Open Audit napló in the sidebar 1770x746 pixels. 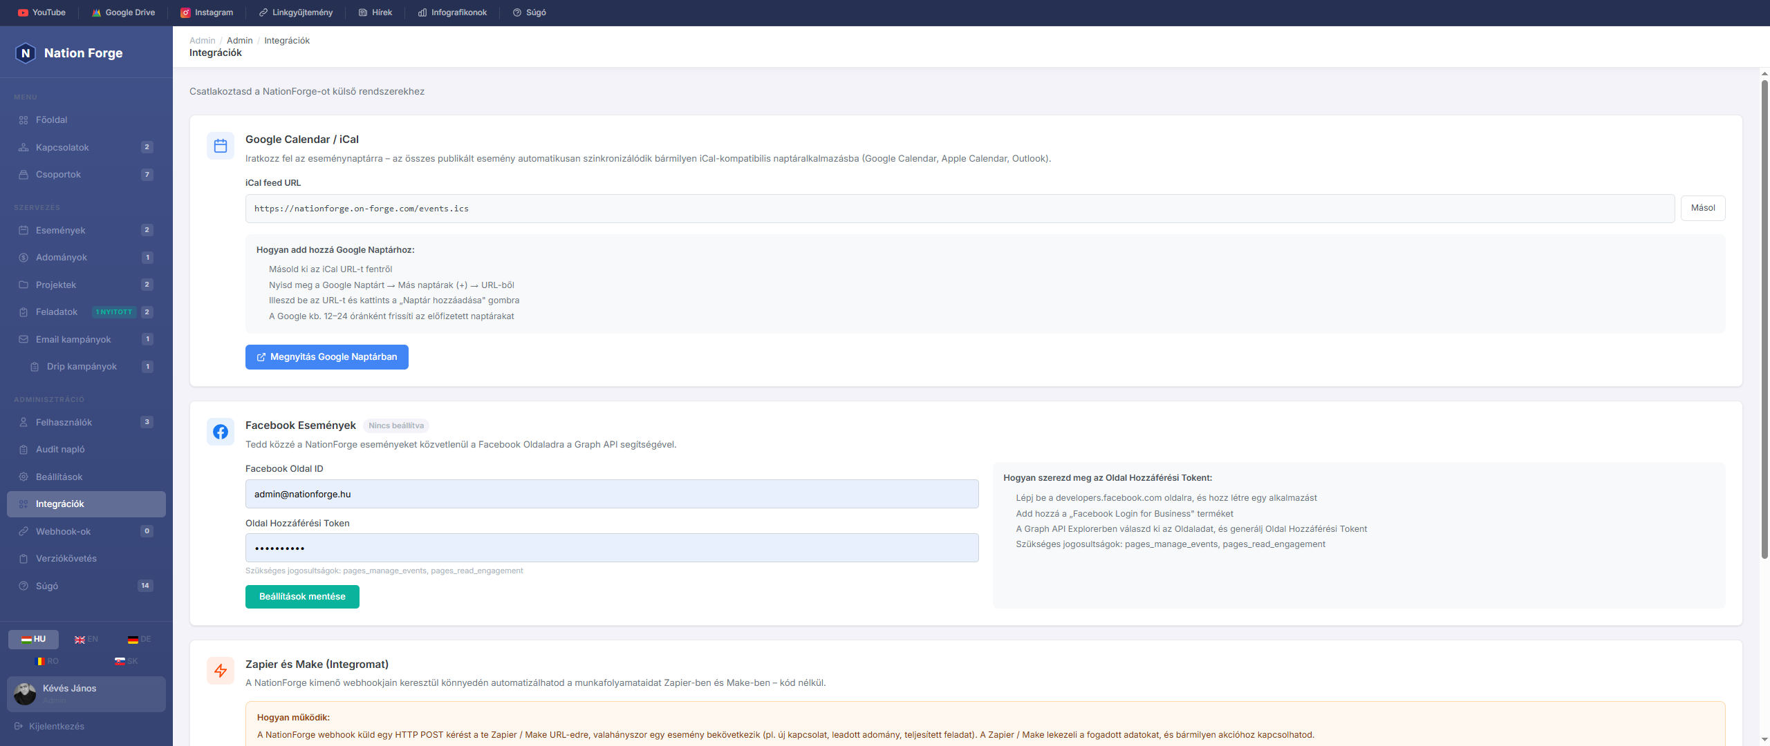tap(86, 450)
